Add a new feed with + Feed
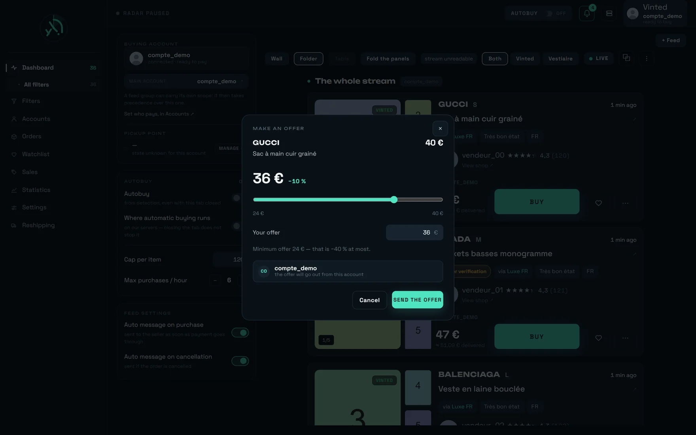This screenshot has height=435, width=696. 671,40
